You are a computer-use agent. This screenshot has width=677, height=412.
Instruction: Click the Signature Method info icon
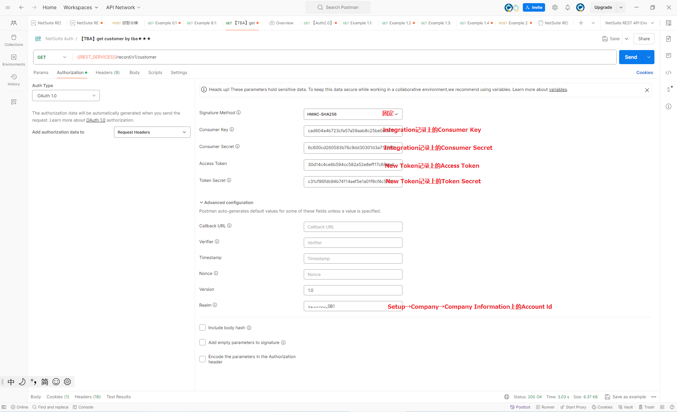tap(238, 113)
